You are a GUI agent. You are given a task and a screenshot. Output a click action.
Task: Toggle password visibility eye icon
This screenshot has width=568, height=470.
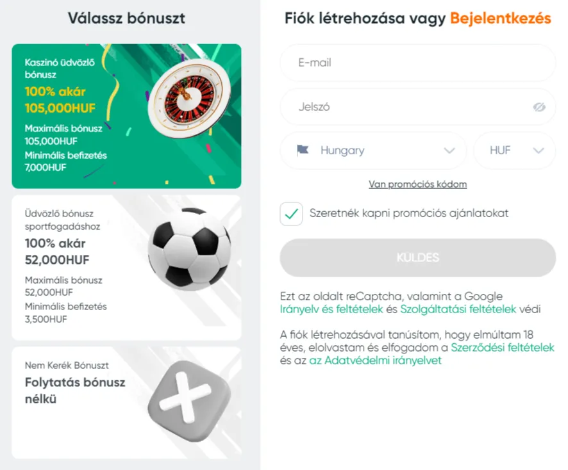click(539, 107)
